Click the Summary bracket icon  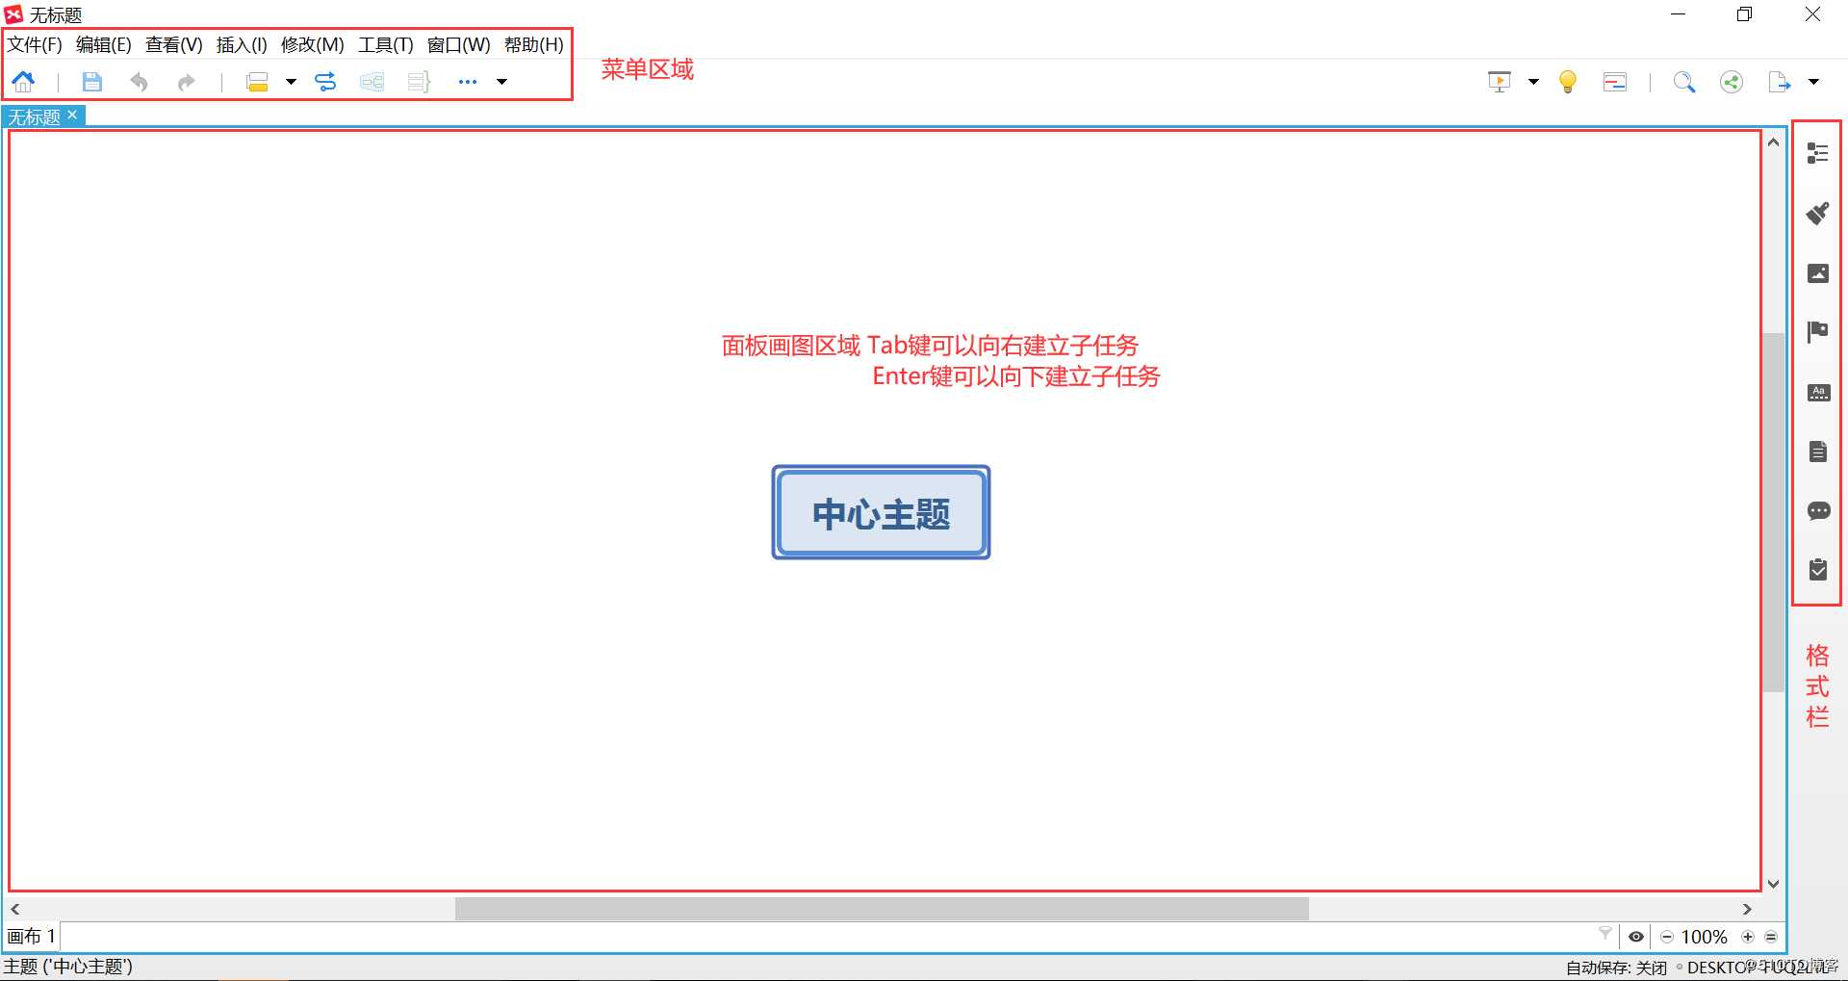[x=419, y=82]
